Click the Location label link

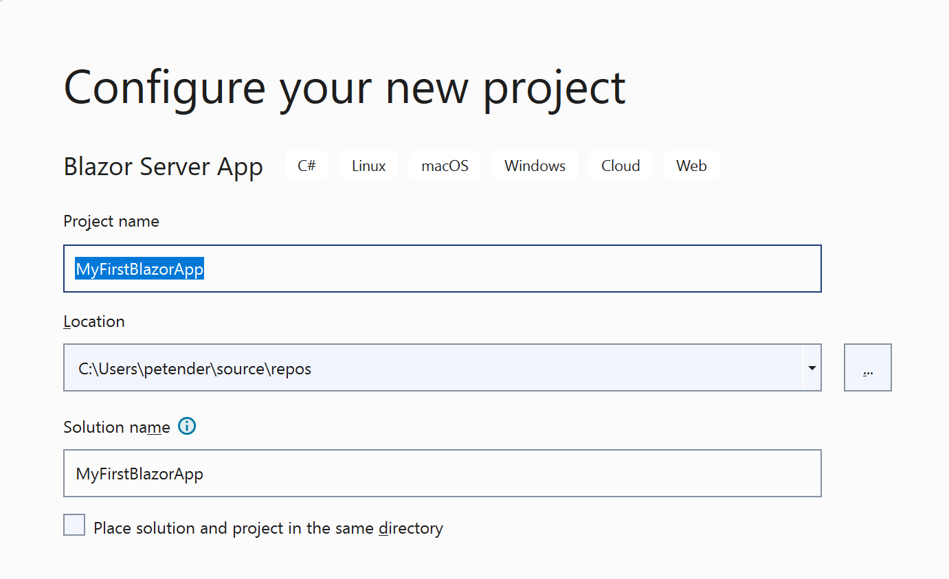(x=94, y=321)
